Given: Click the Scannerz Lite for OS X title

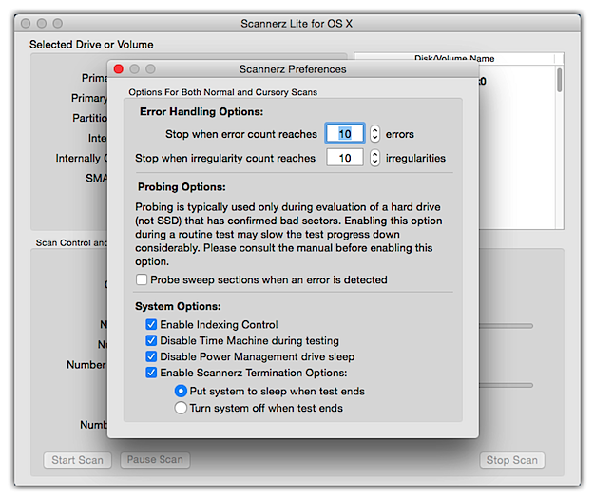Looking at the screenshot, I should pyautogui.click(x=297, y=24).
